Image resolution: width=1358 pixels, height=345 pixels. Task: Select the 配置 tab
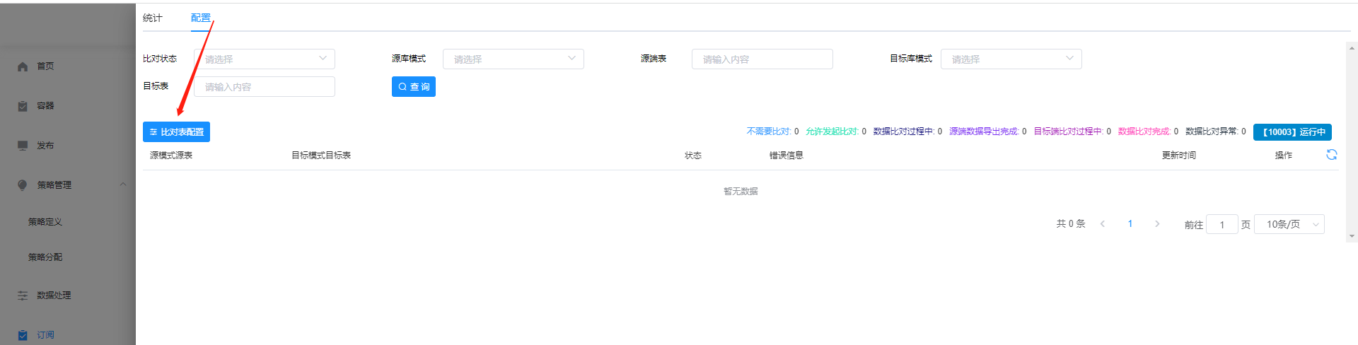tap(200, 18)
